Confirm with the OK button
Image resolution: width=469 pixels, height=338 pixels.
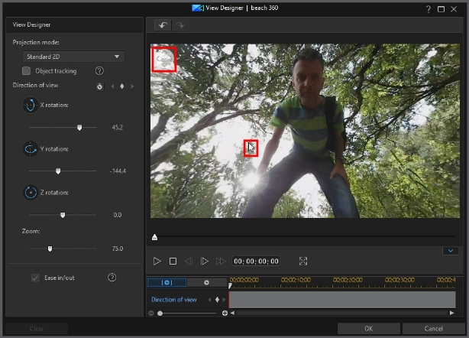369,328
